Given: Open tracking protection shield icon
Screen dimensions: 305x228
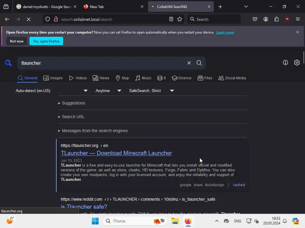Looking at the screenshot, I should point(48,19).
